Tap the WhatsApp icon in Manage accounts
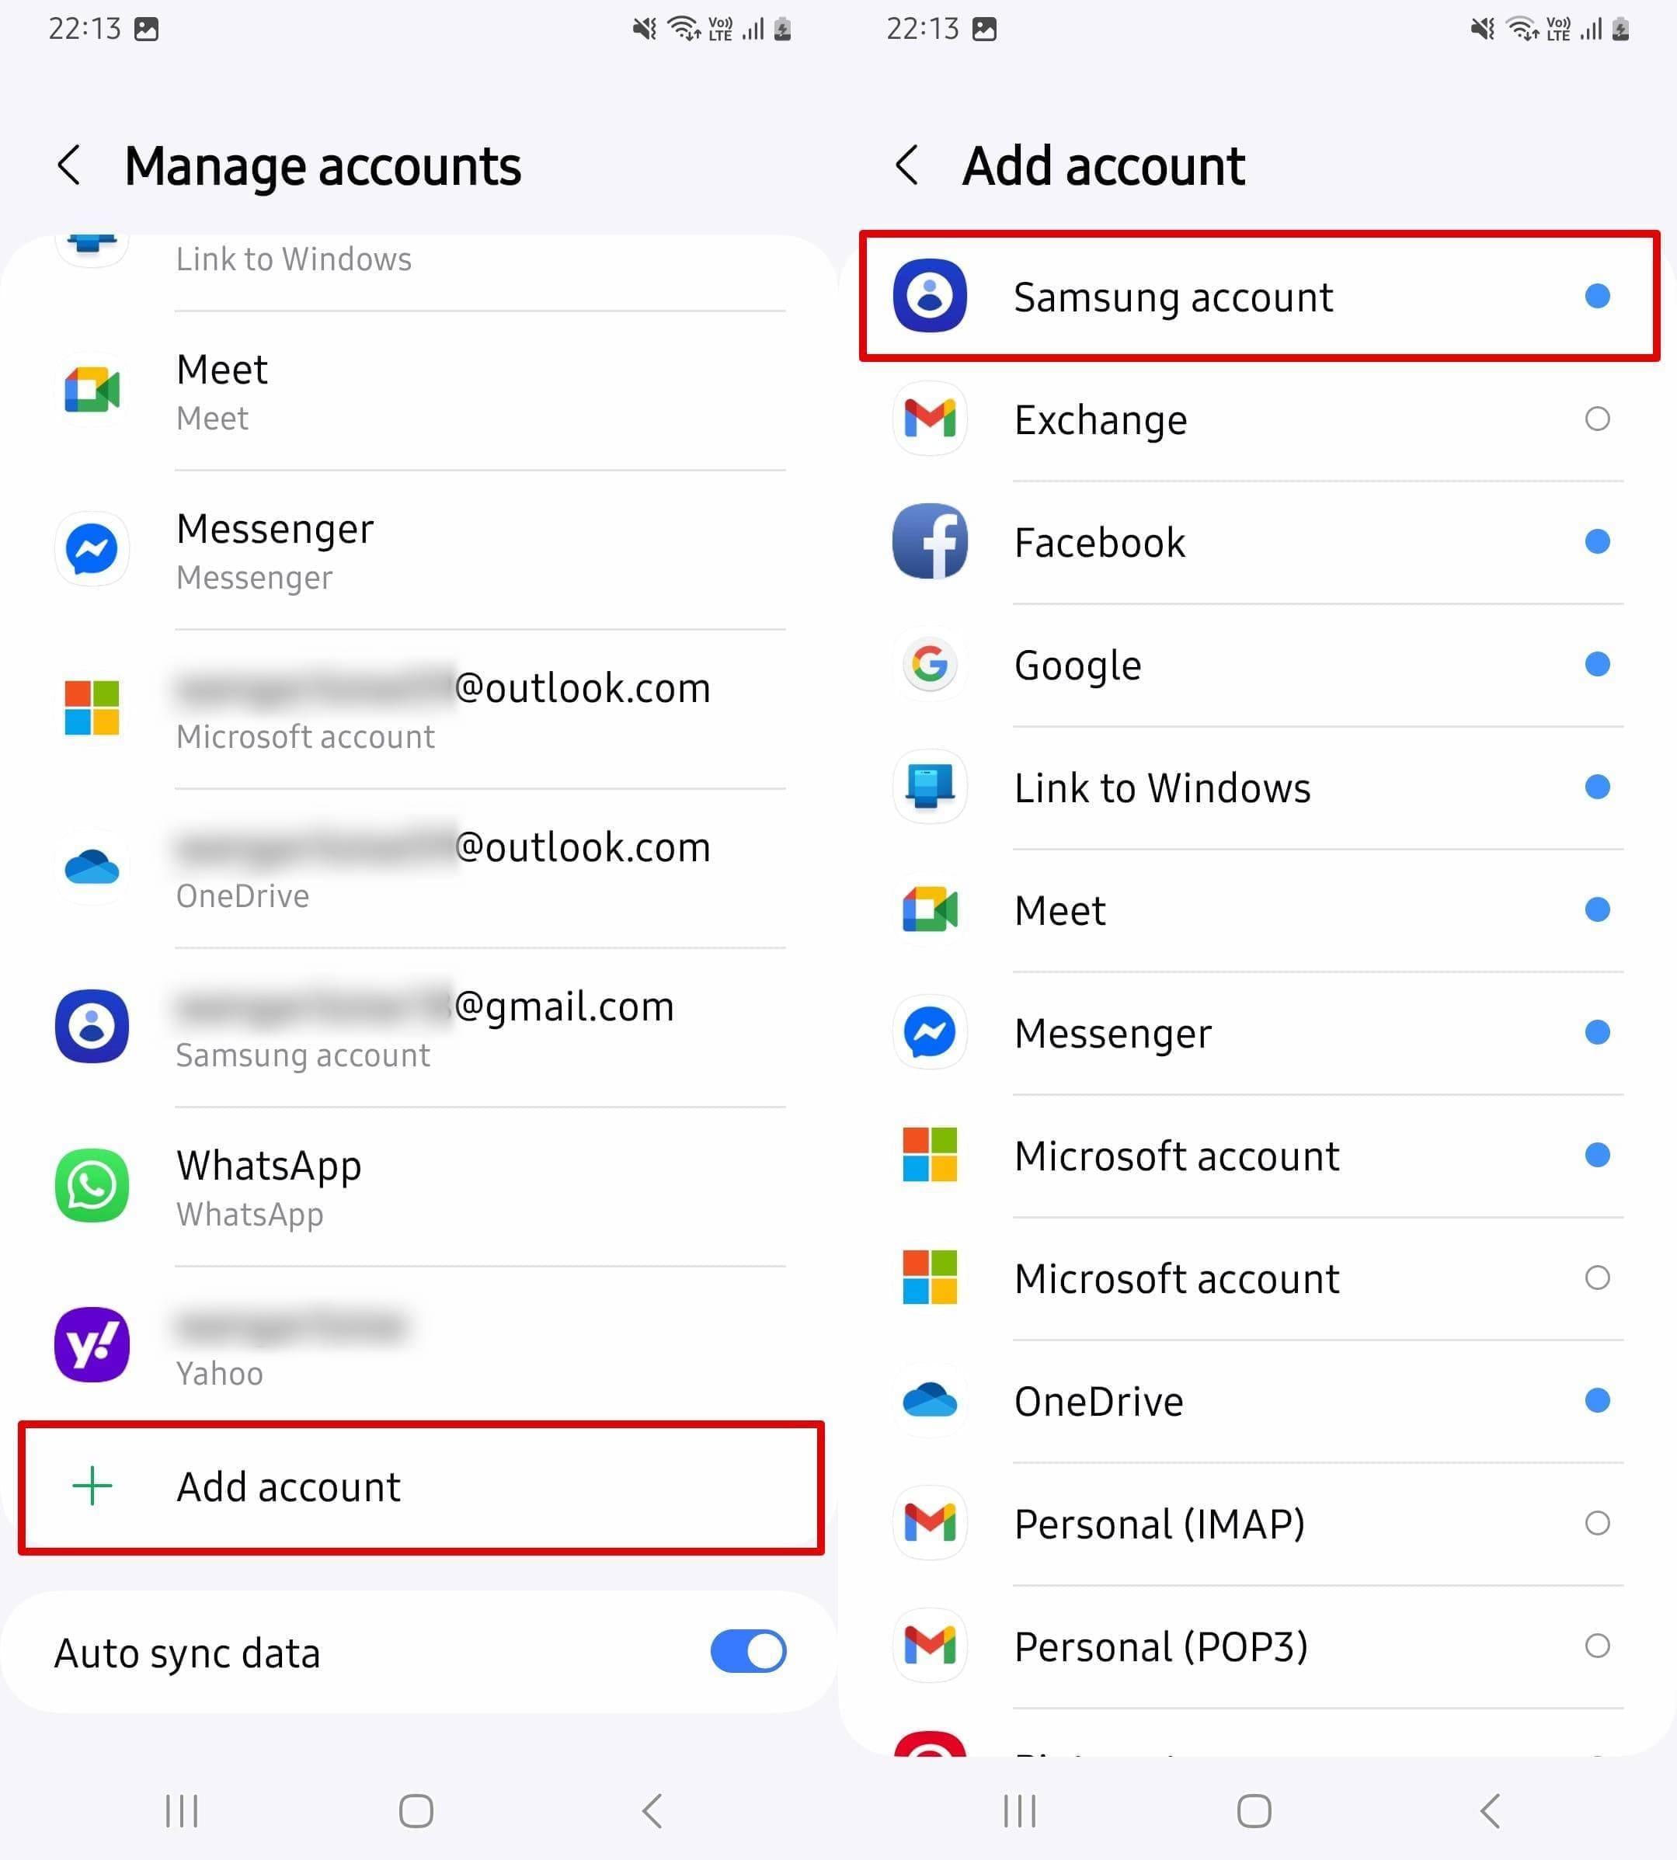 click(x=92, y=1186)
